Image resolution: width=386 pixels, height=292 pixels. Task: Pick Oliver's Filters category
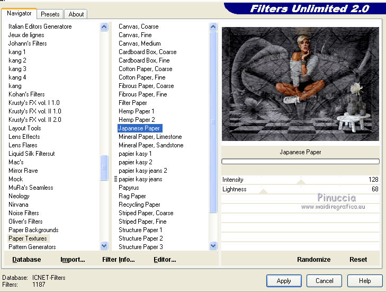(25, 222)
